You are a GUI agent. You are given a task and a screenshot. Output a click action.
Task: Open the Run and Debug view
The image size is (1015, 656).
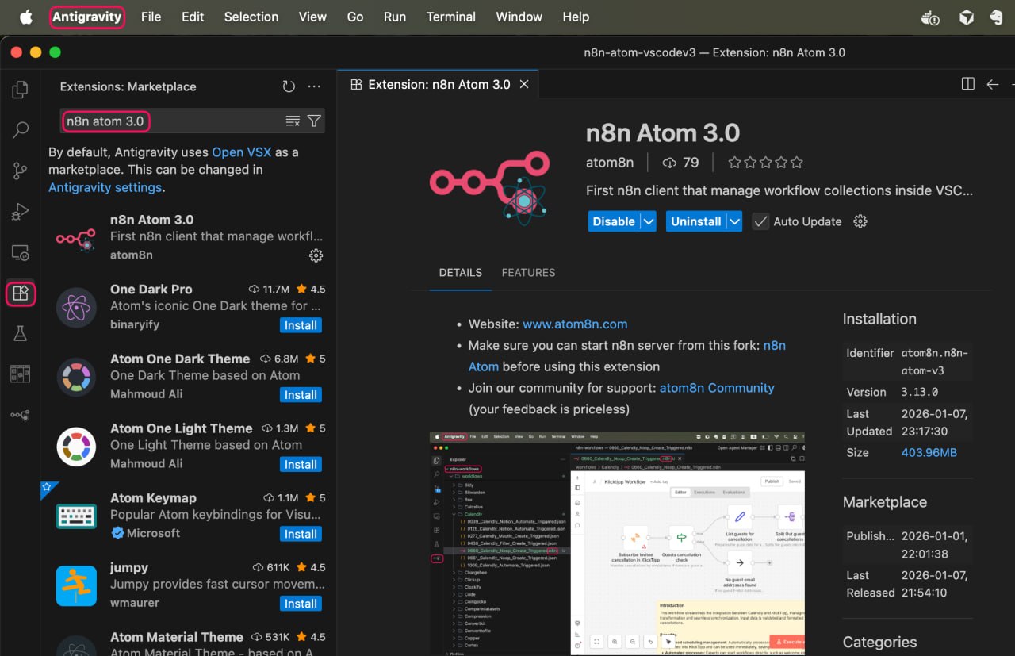pos(21,212)
